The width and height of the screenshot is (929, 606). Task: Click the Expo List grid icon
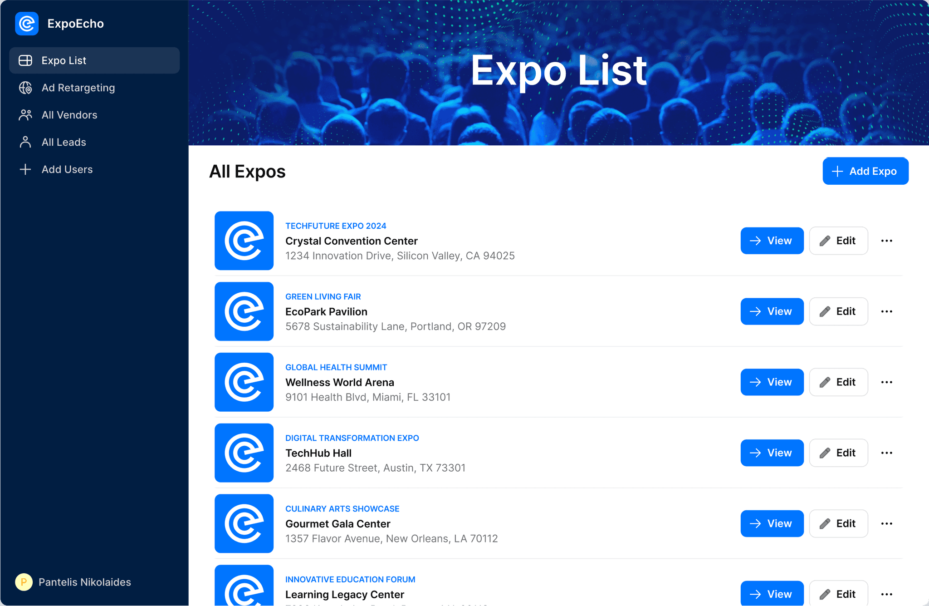tap(25, 60)
